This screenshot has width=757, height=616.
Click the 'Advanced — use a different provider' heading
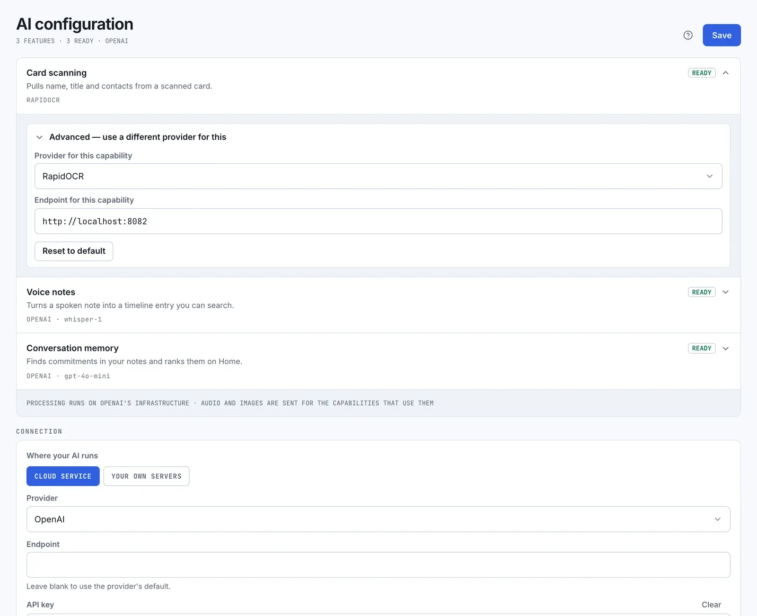pyautogui.click(x=138, y=137)
